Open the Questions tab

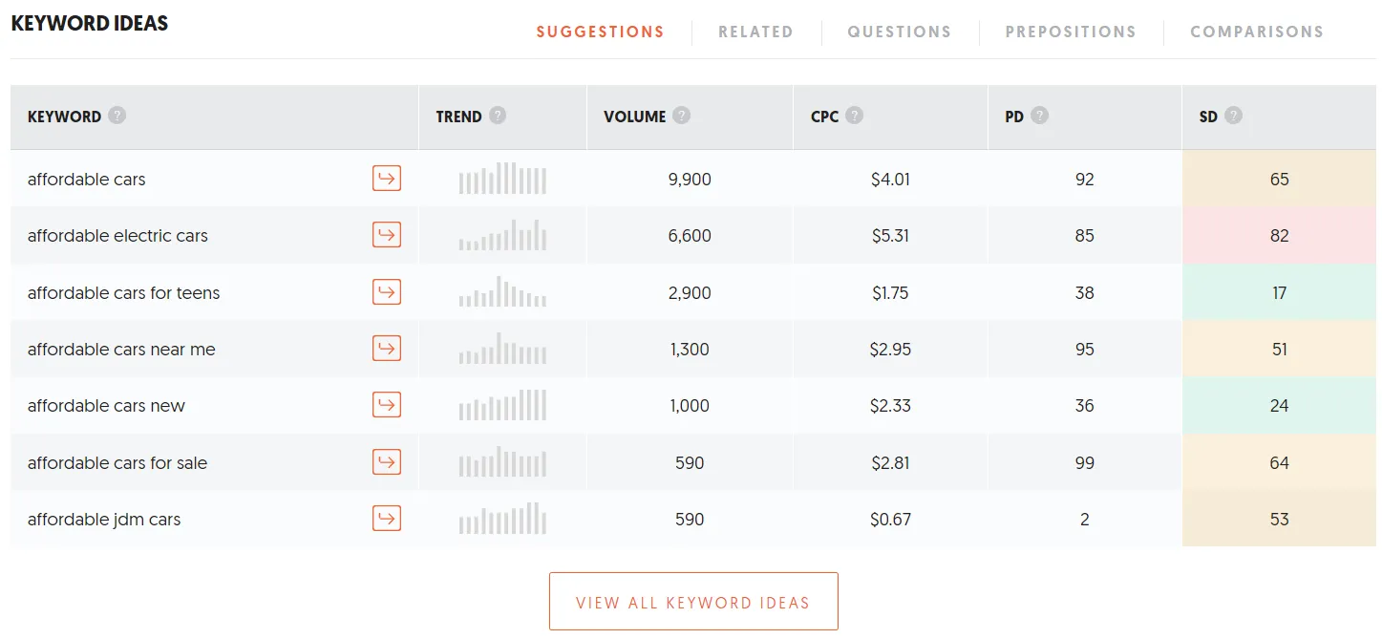(x=899, y=32)
